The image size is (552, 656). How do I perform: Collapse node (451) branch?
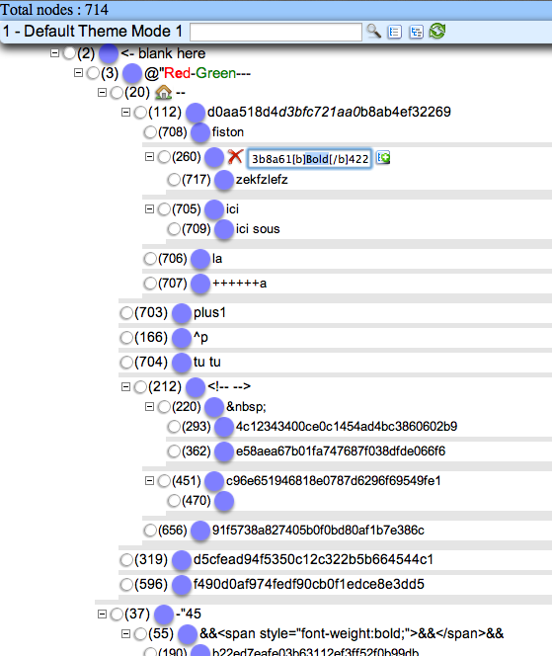click(149, 481)
